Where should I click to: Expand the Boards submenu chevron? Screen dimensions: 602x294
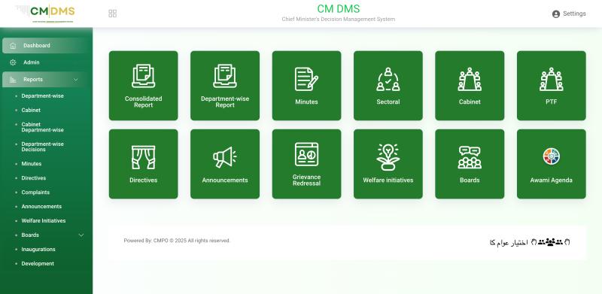(x=81, y=235)
